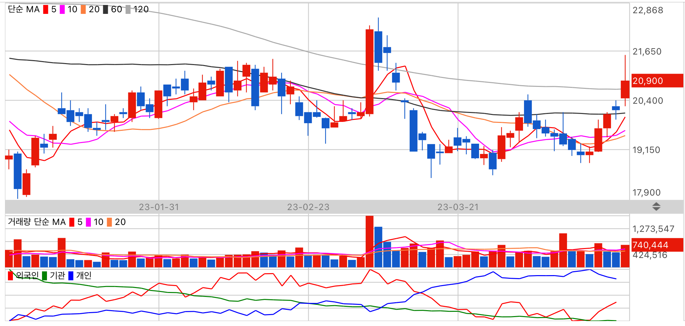The image size is (685, 326).
Task: Click the current volume label 740,444
Action: tap(657, 245)
